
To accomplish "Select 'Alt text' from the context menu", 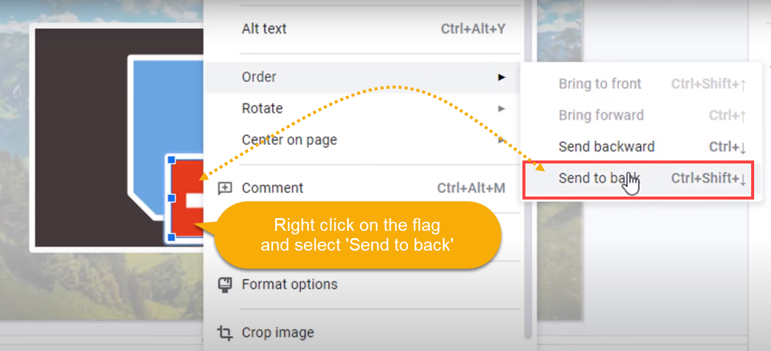I will 265,28.
